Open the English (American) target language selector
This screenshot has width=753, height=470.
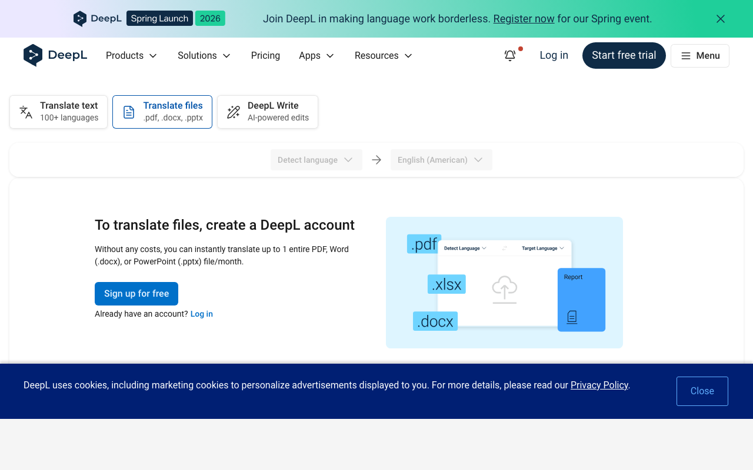[441, 160]
